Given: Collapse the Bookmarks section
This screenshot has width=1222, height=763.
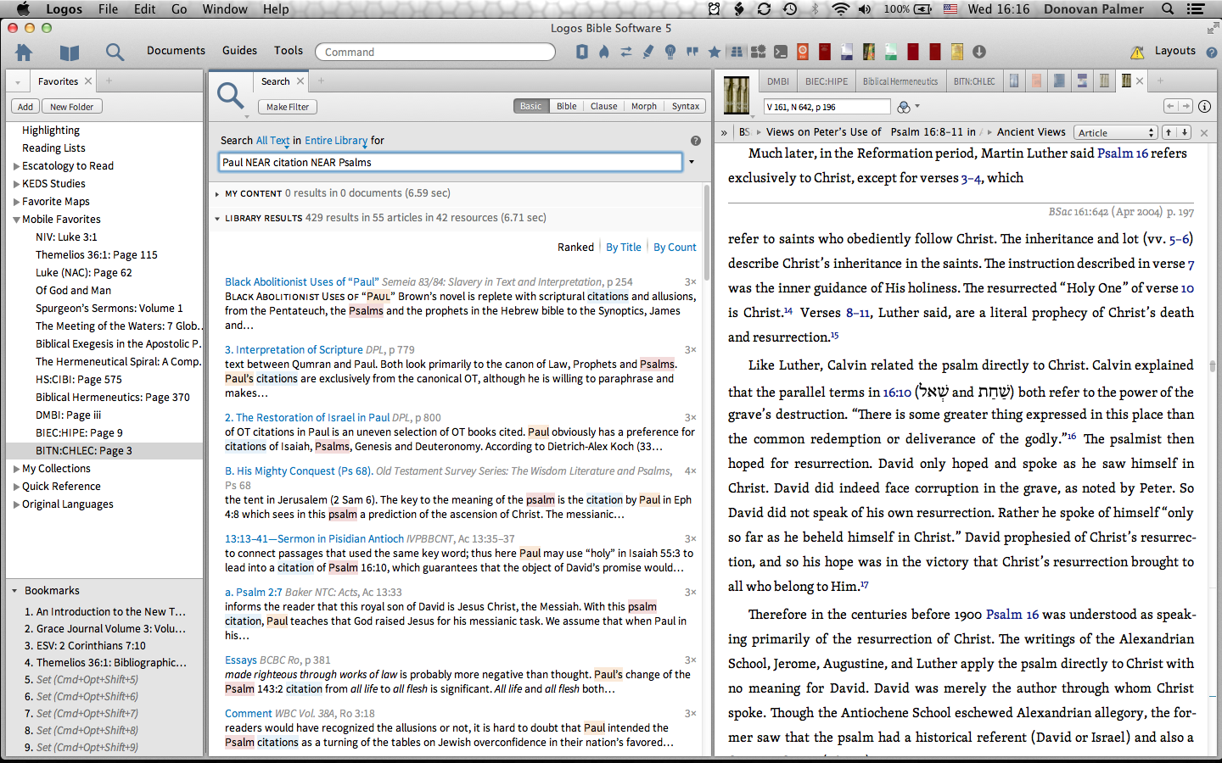Looking at the screenshot, I should (x=14, y=591).
